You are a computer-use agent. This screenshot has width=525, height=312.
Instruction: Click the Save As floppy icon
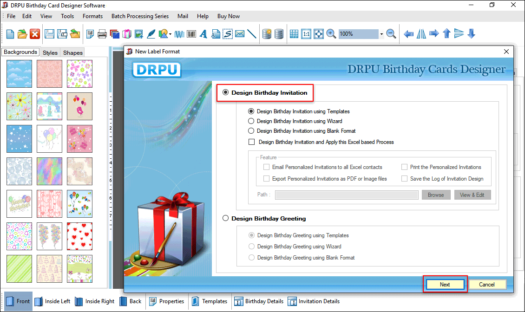62,34
